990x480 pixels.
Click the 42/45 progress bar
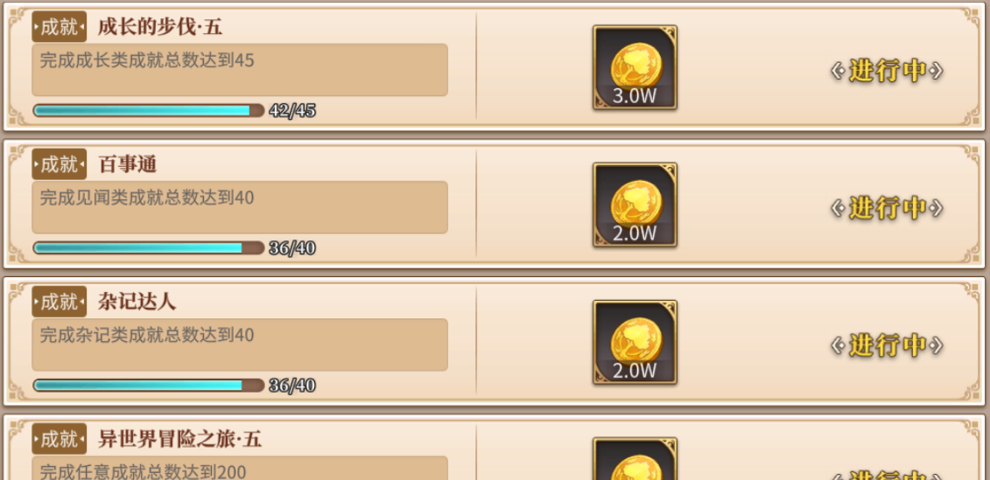tap(149, 110)
